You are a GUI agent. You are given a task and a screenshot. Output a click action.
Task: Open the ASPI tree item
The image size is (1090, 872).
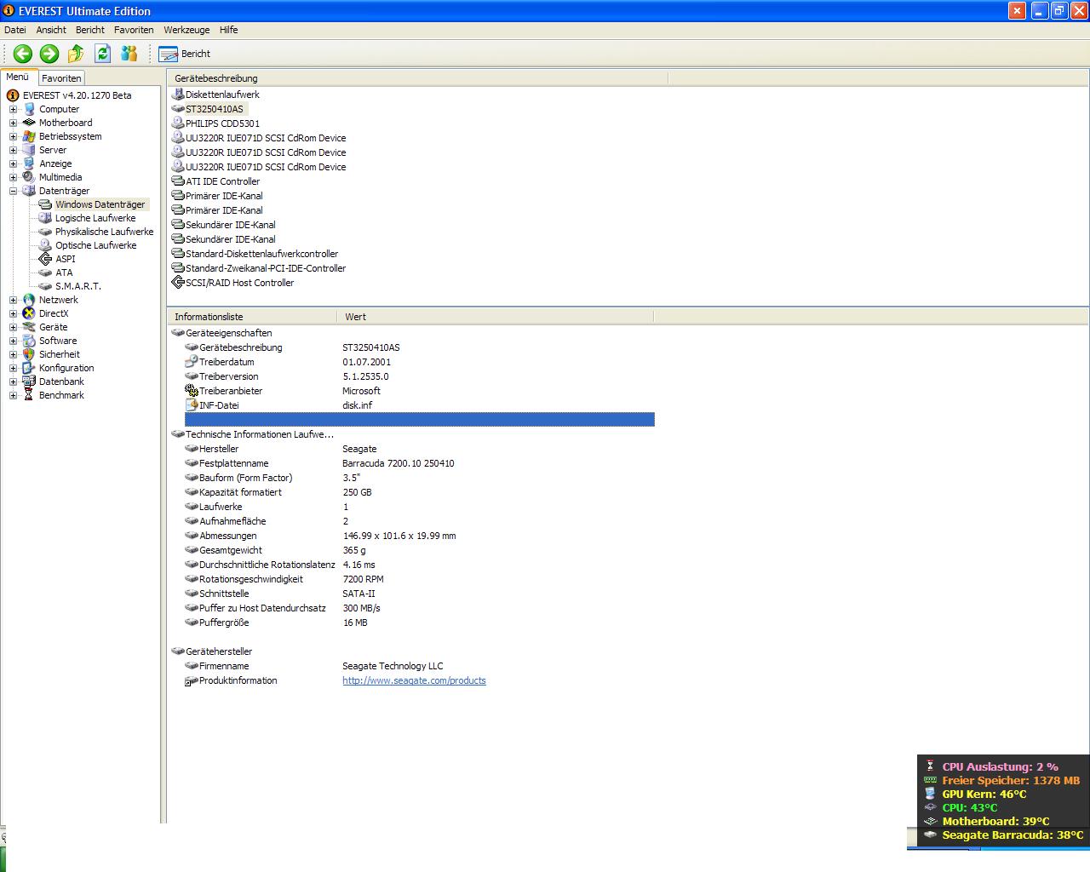pos(66,259)
